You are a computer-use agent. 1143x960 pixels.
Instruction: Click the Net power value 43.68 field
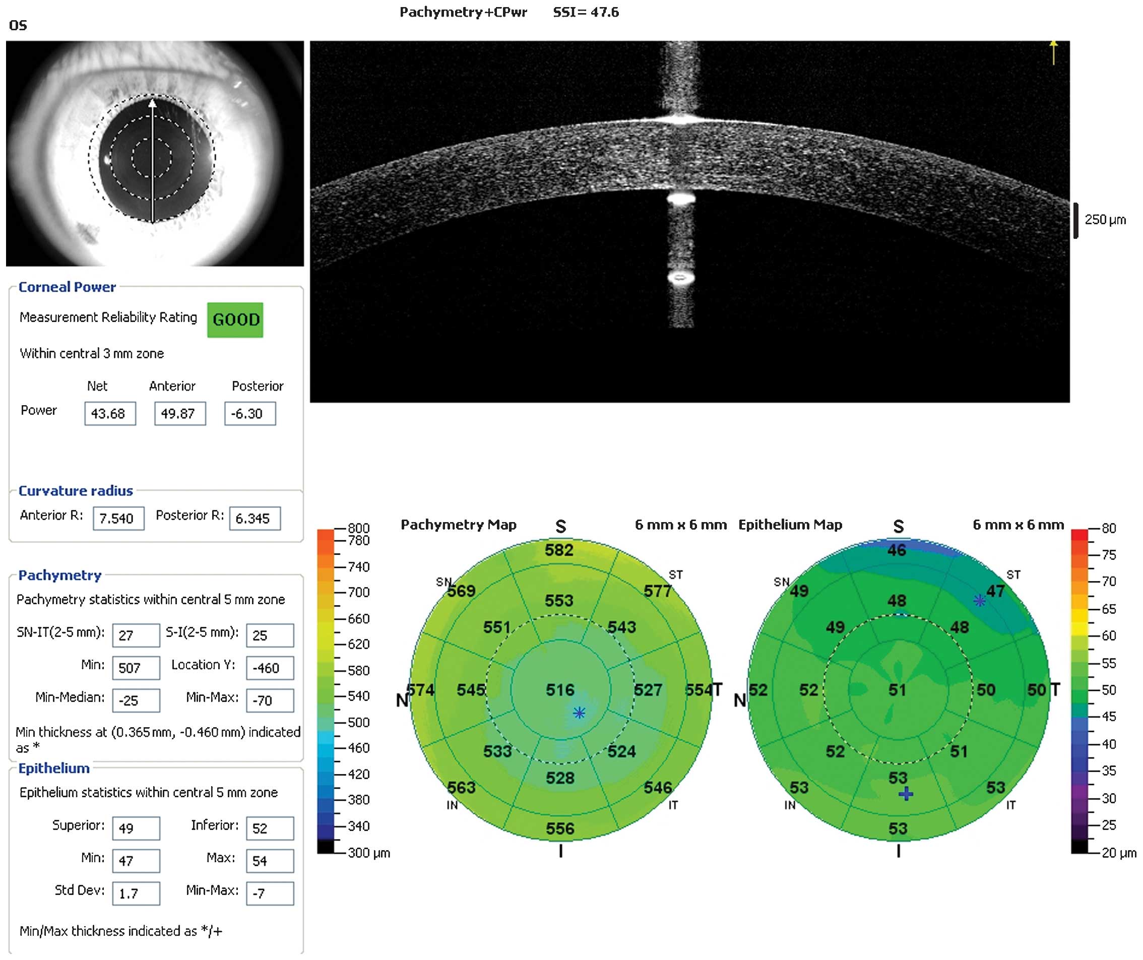(110, 414)
